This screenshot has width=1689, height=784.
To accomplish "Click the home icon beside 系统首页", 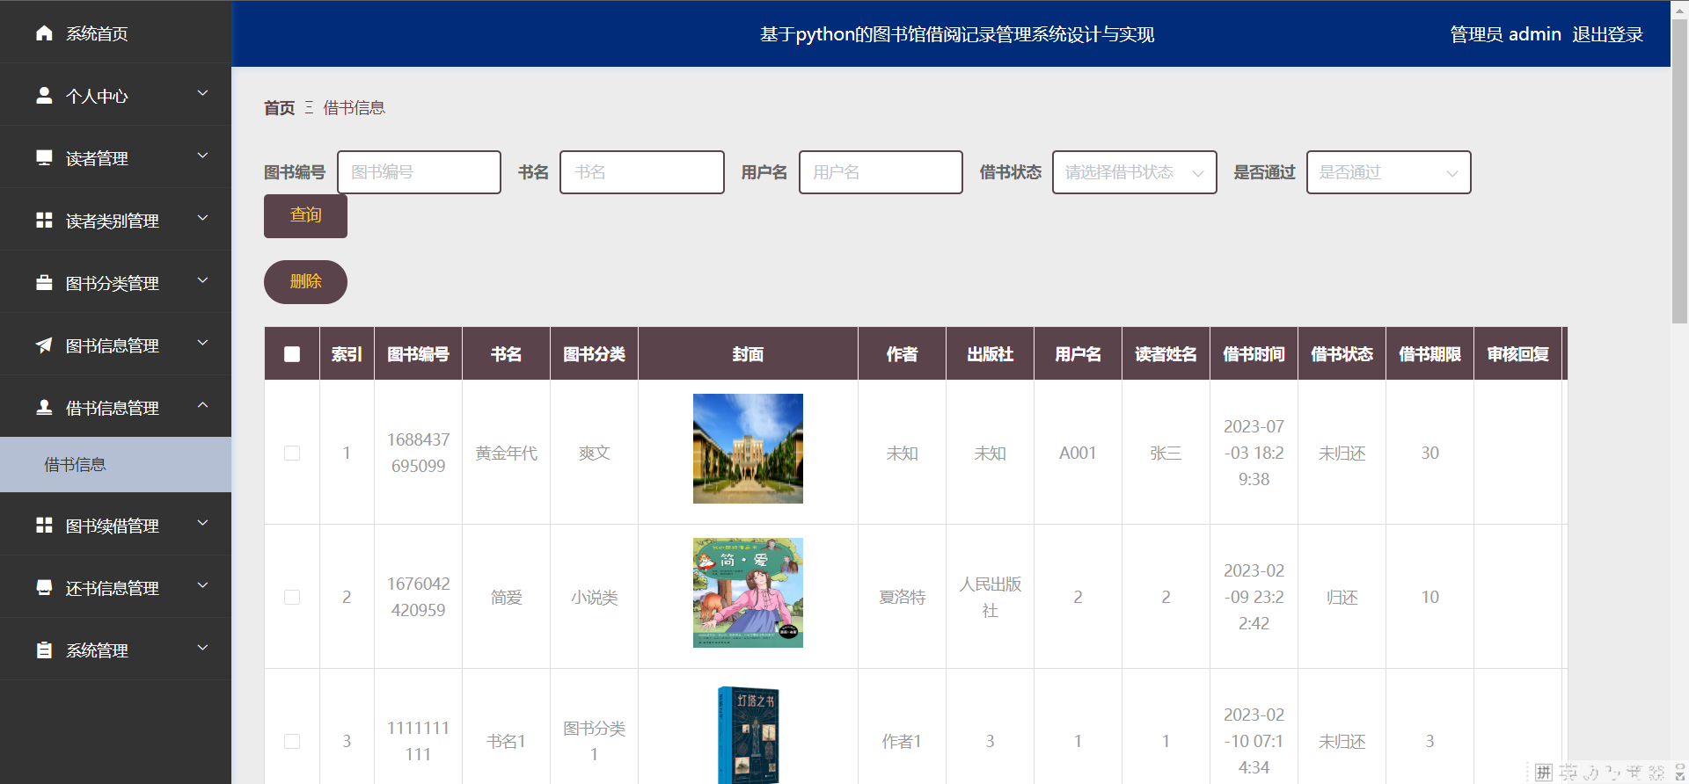I will (44, 33).
